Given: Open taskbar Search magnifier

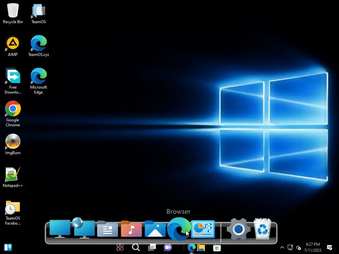Looking at the screenshot, I should (x=136, y=247).
